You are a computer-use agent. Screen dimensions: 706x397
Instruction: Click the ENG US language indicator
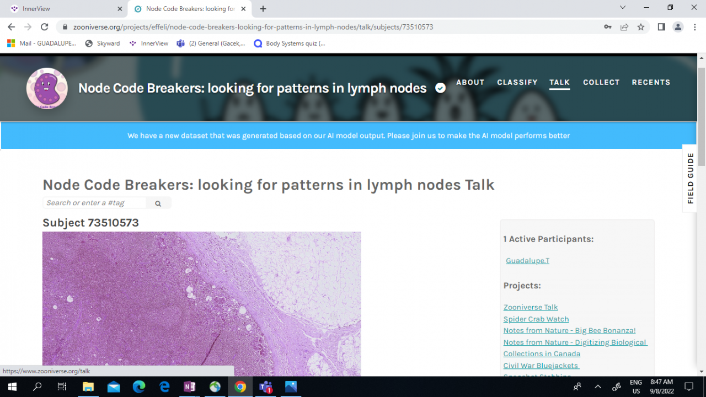click(x=636, y=387)
